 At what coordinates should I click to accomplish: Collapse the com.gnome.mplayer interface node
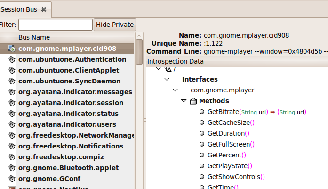(176, 90)
